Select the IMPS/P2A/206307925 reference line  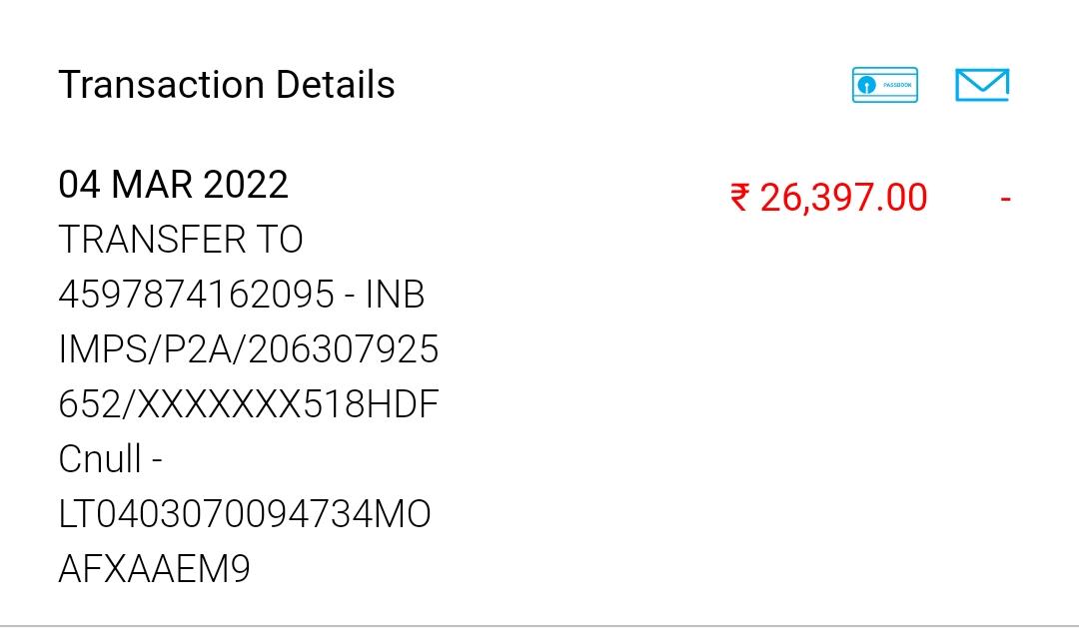point(249,349)
